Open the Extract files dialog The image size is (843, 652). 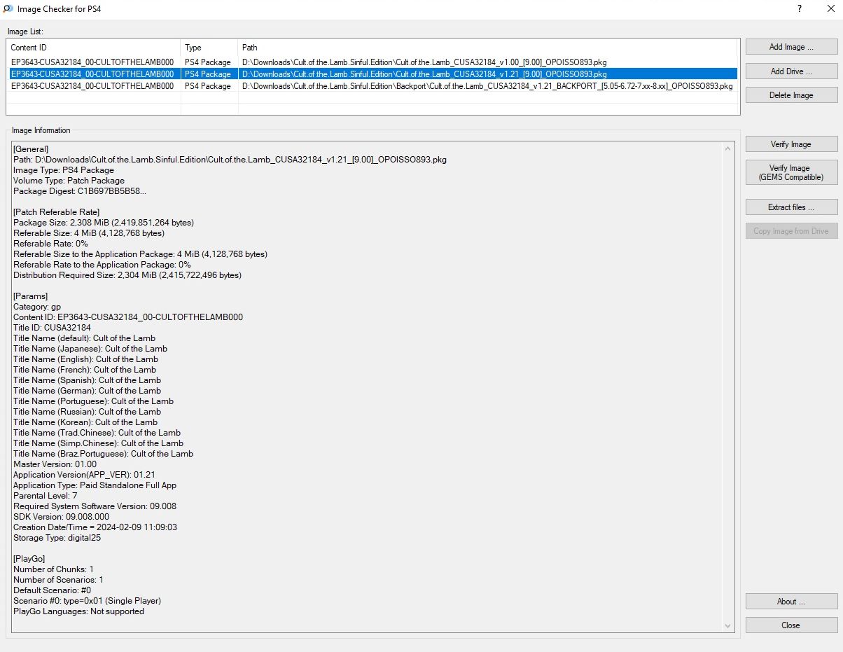click(x=791, y=207)
